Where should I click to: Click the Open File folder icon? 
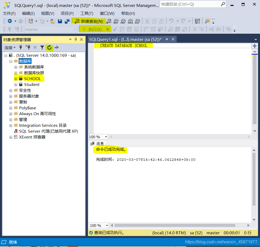[53, 21]
